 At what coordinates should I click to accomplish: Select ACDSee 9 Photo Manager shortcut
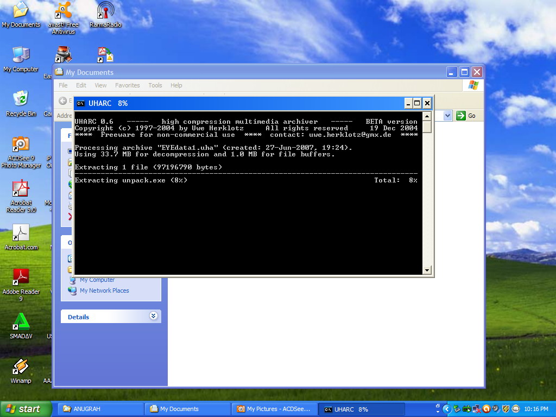(x=21, y=152)
